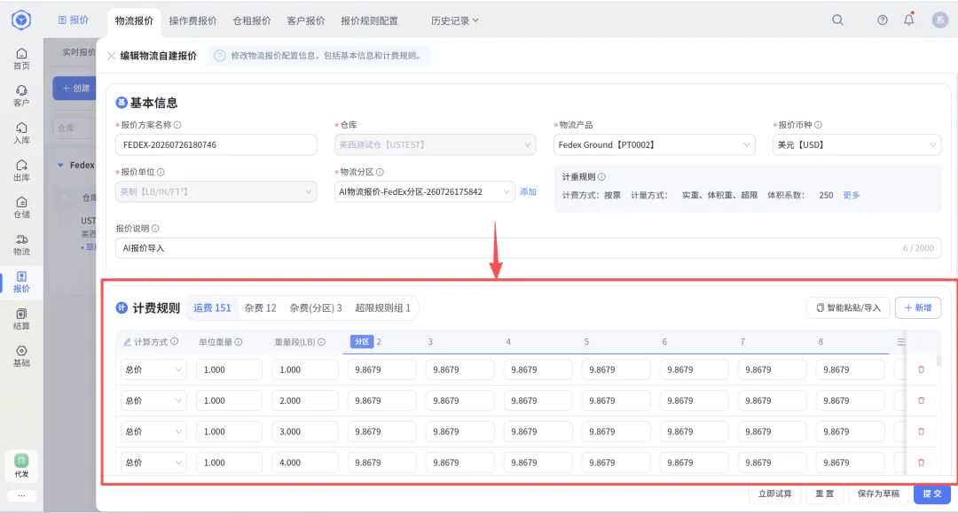The height and width of the screenshot is (513, 958).
Task: Close the 编辑物流自建报价 panel with X
Action: coord(111,56)
